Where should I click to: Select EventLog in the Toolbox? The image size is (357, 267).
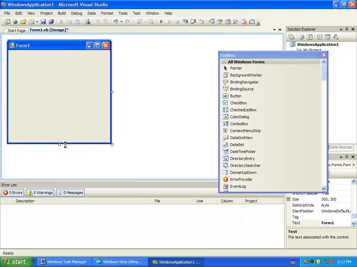point(271,186)
